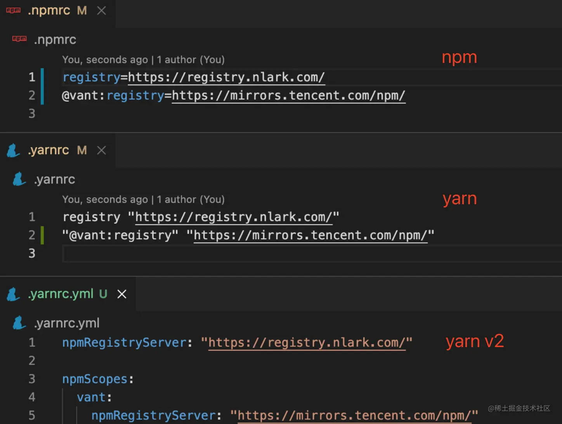Viewport: 562px width, 424px height.
Task: Open mirrors.tencent.com link in .yarnrc
Action: point(310,235)
